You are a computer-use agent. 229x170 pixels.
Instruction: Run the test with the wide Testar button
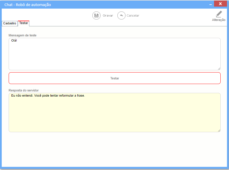115,78
